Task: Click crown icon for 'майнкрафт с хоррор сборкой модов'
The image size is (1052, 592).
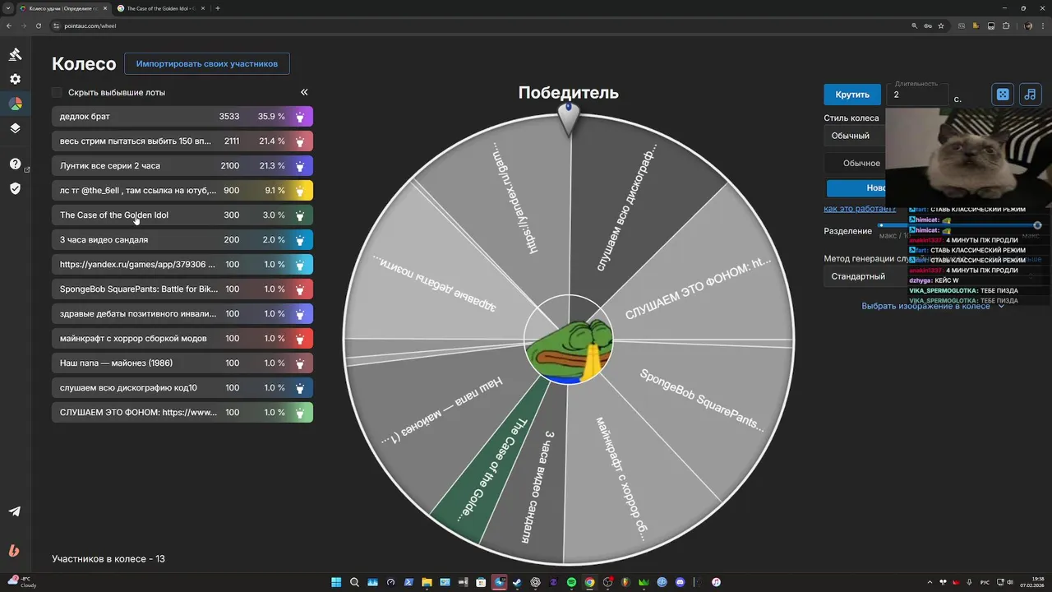Action: 300,339
